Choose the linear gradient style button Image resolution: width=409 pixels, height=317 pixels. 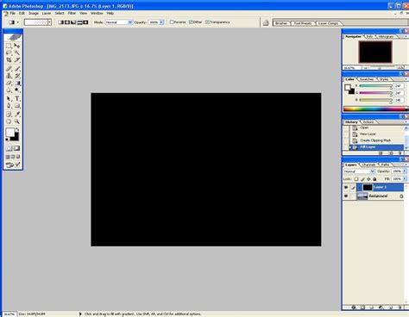pos(60,22)
